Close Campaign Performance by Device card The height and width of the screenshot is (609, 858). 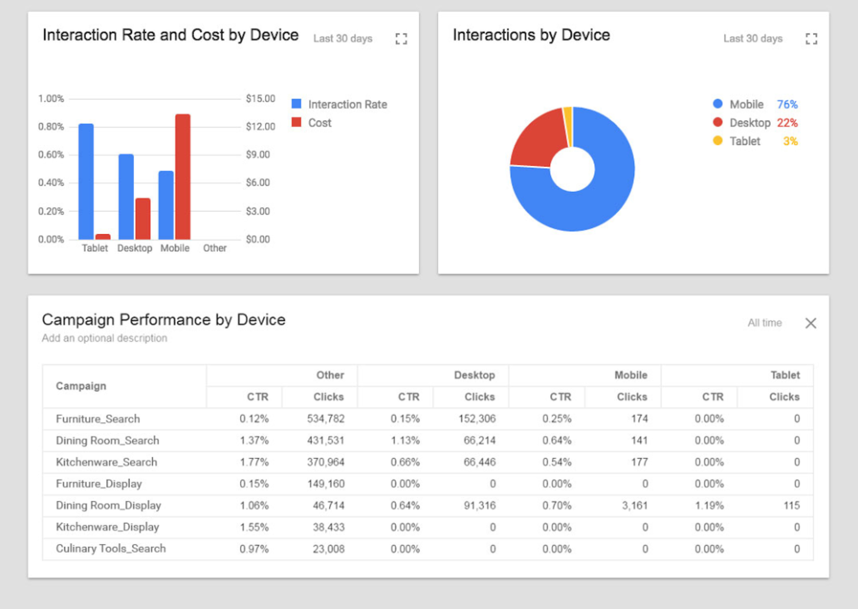pyautogui.click(x=810, y=323)
